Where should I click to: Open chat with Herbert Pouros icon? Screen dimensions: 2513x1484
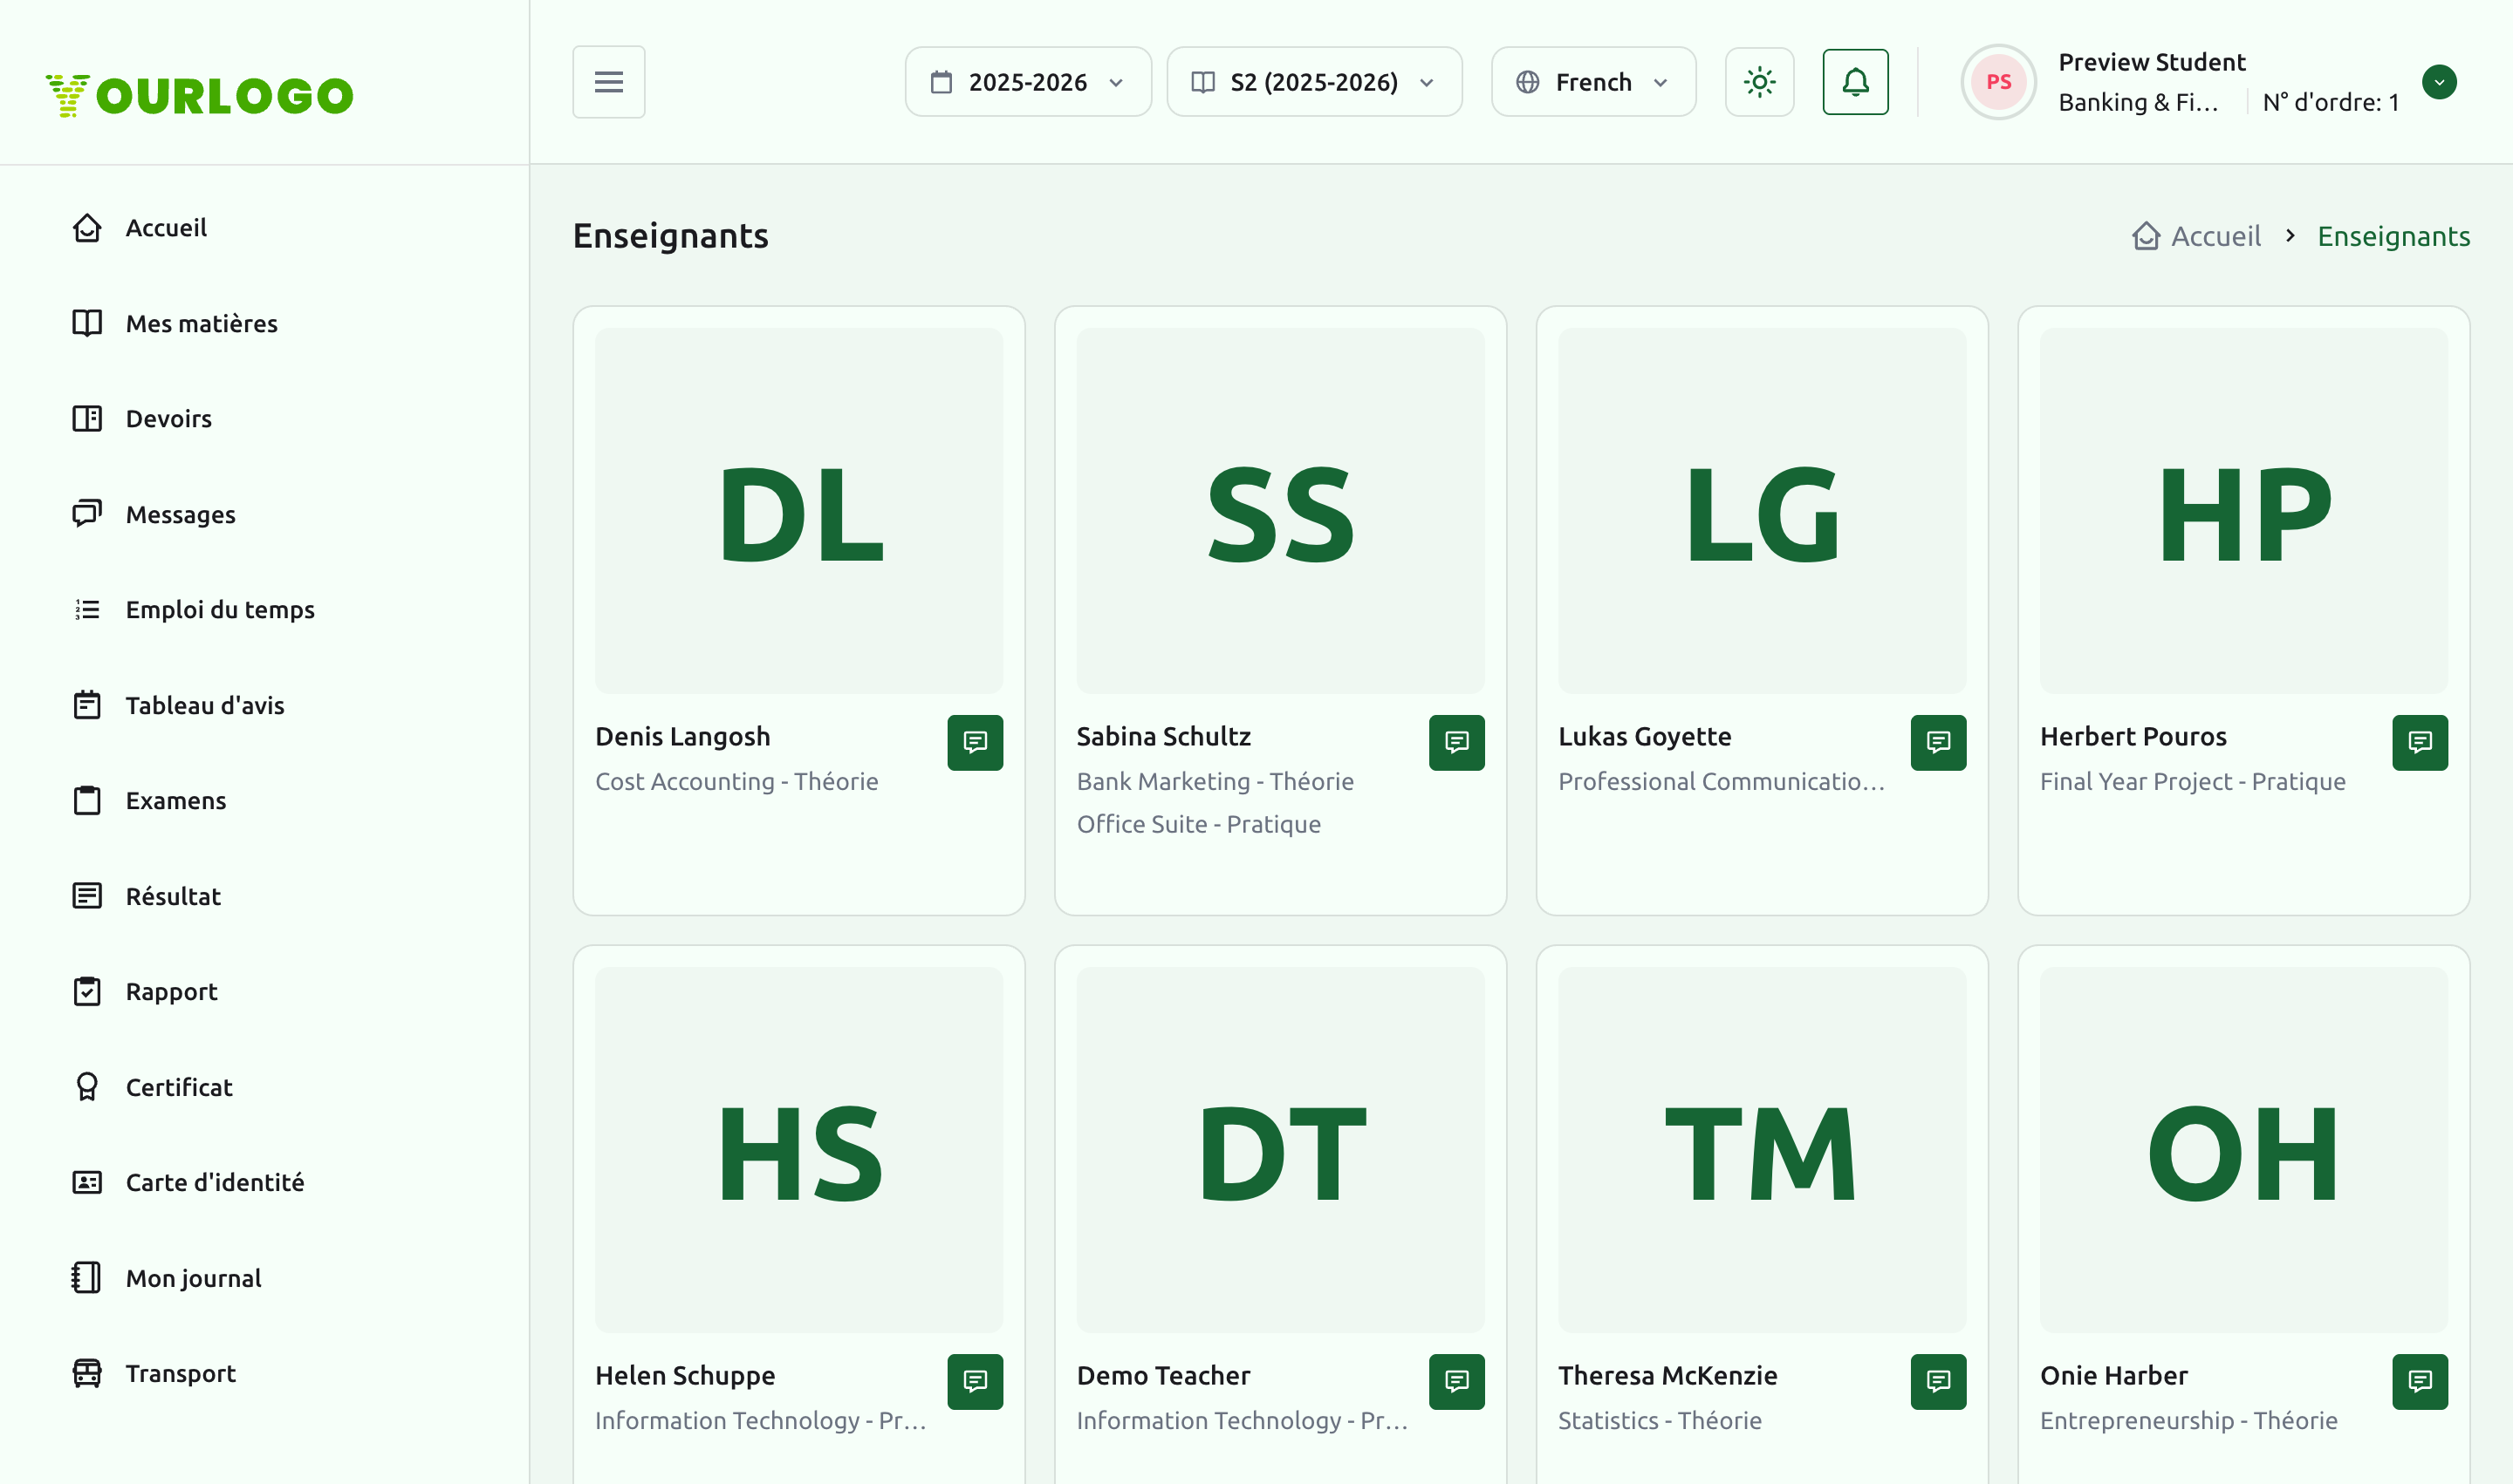click(2419, 742)
